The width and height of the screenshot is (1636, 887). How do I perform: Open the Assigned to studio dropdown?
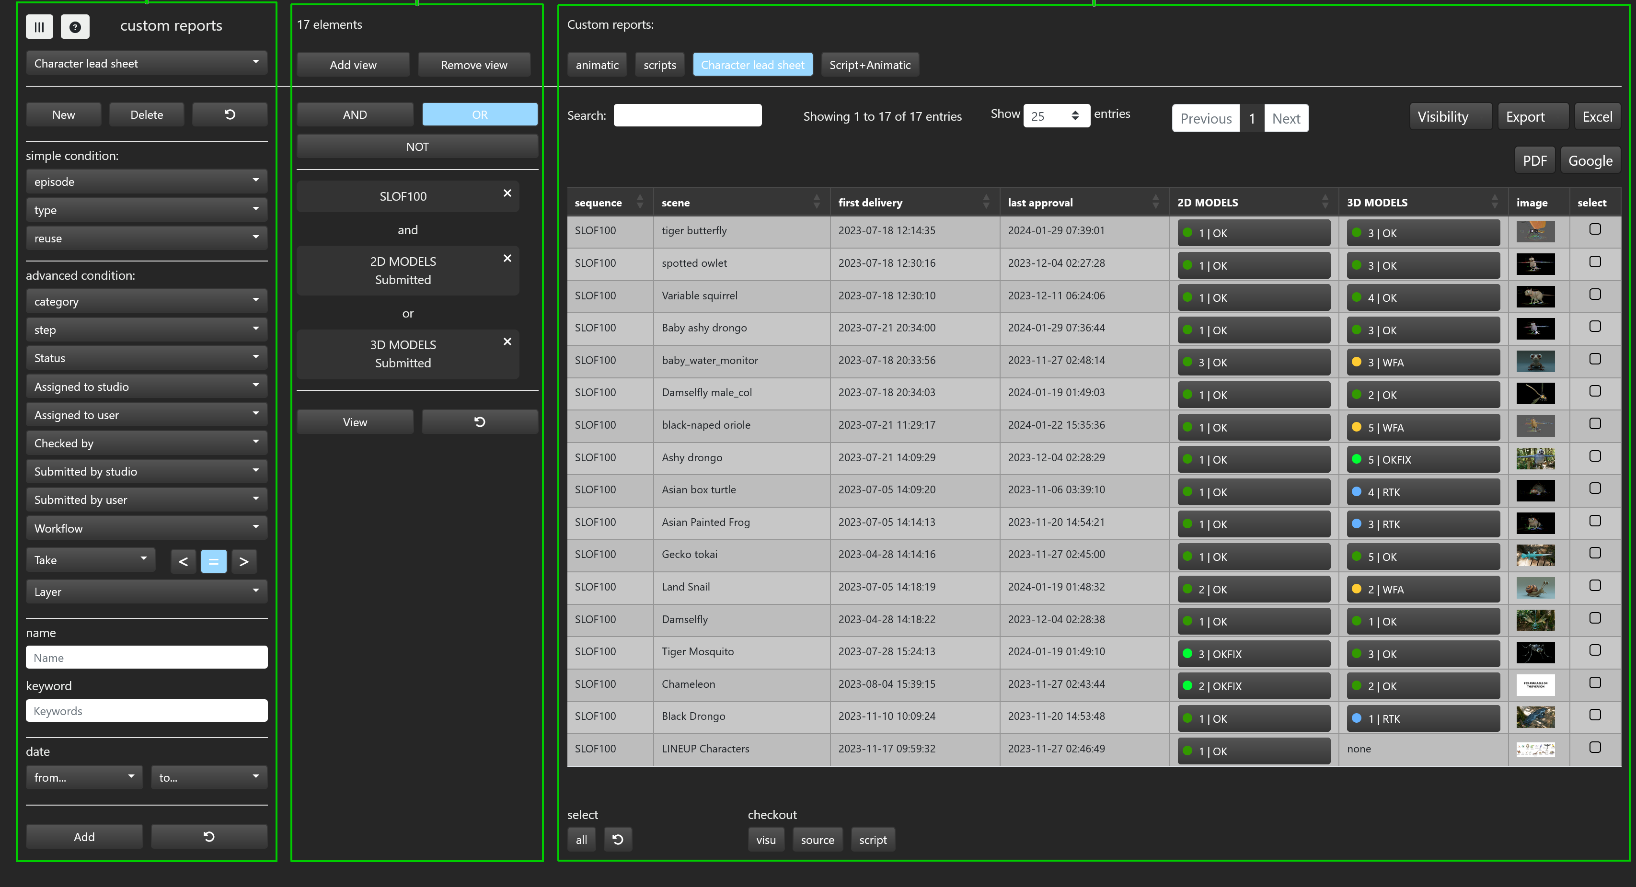point(146,387)
